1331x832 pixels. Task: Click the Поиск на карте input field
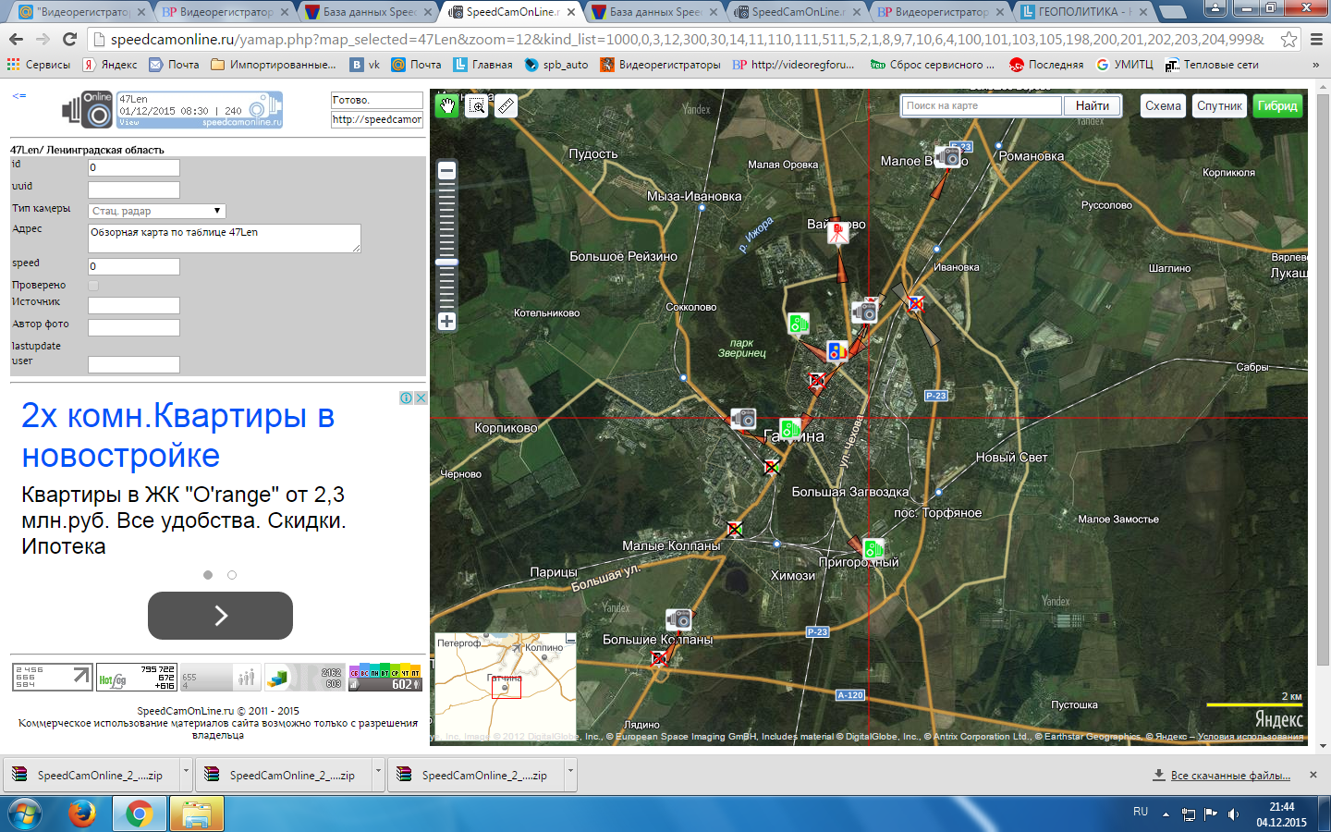pos(981,106)
